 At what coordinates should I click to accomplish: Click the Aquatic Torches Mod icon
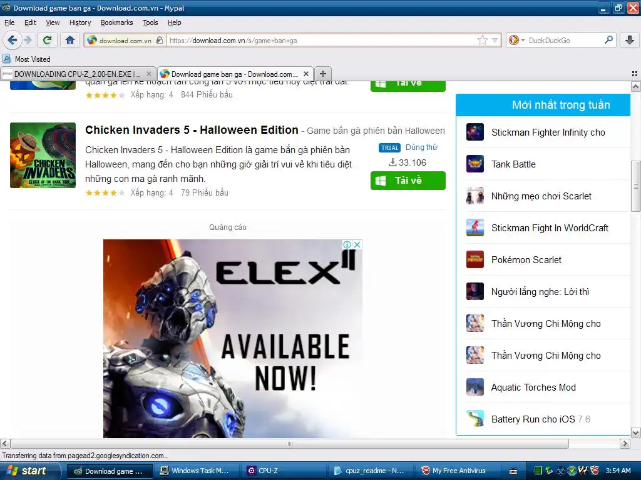[x=475, y=387]
